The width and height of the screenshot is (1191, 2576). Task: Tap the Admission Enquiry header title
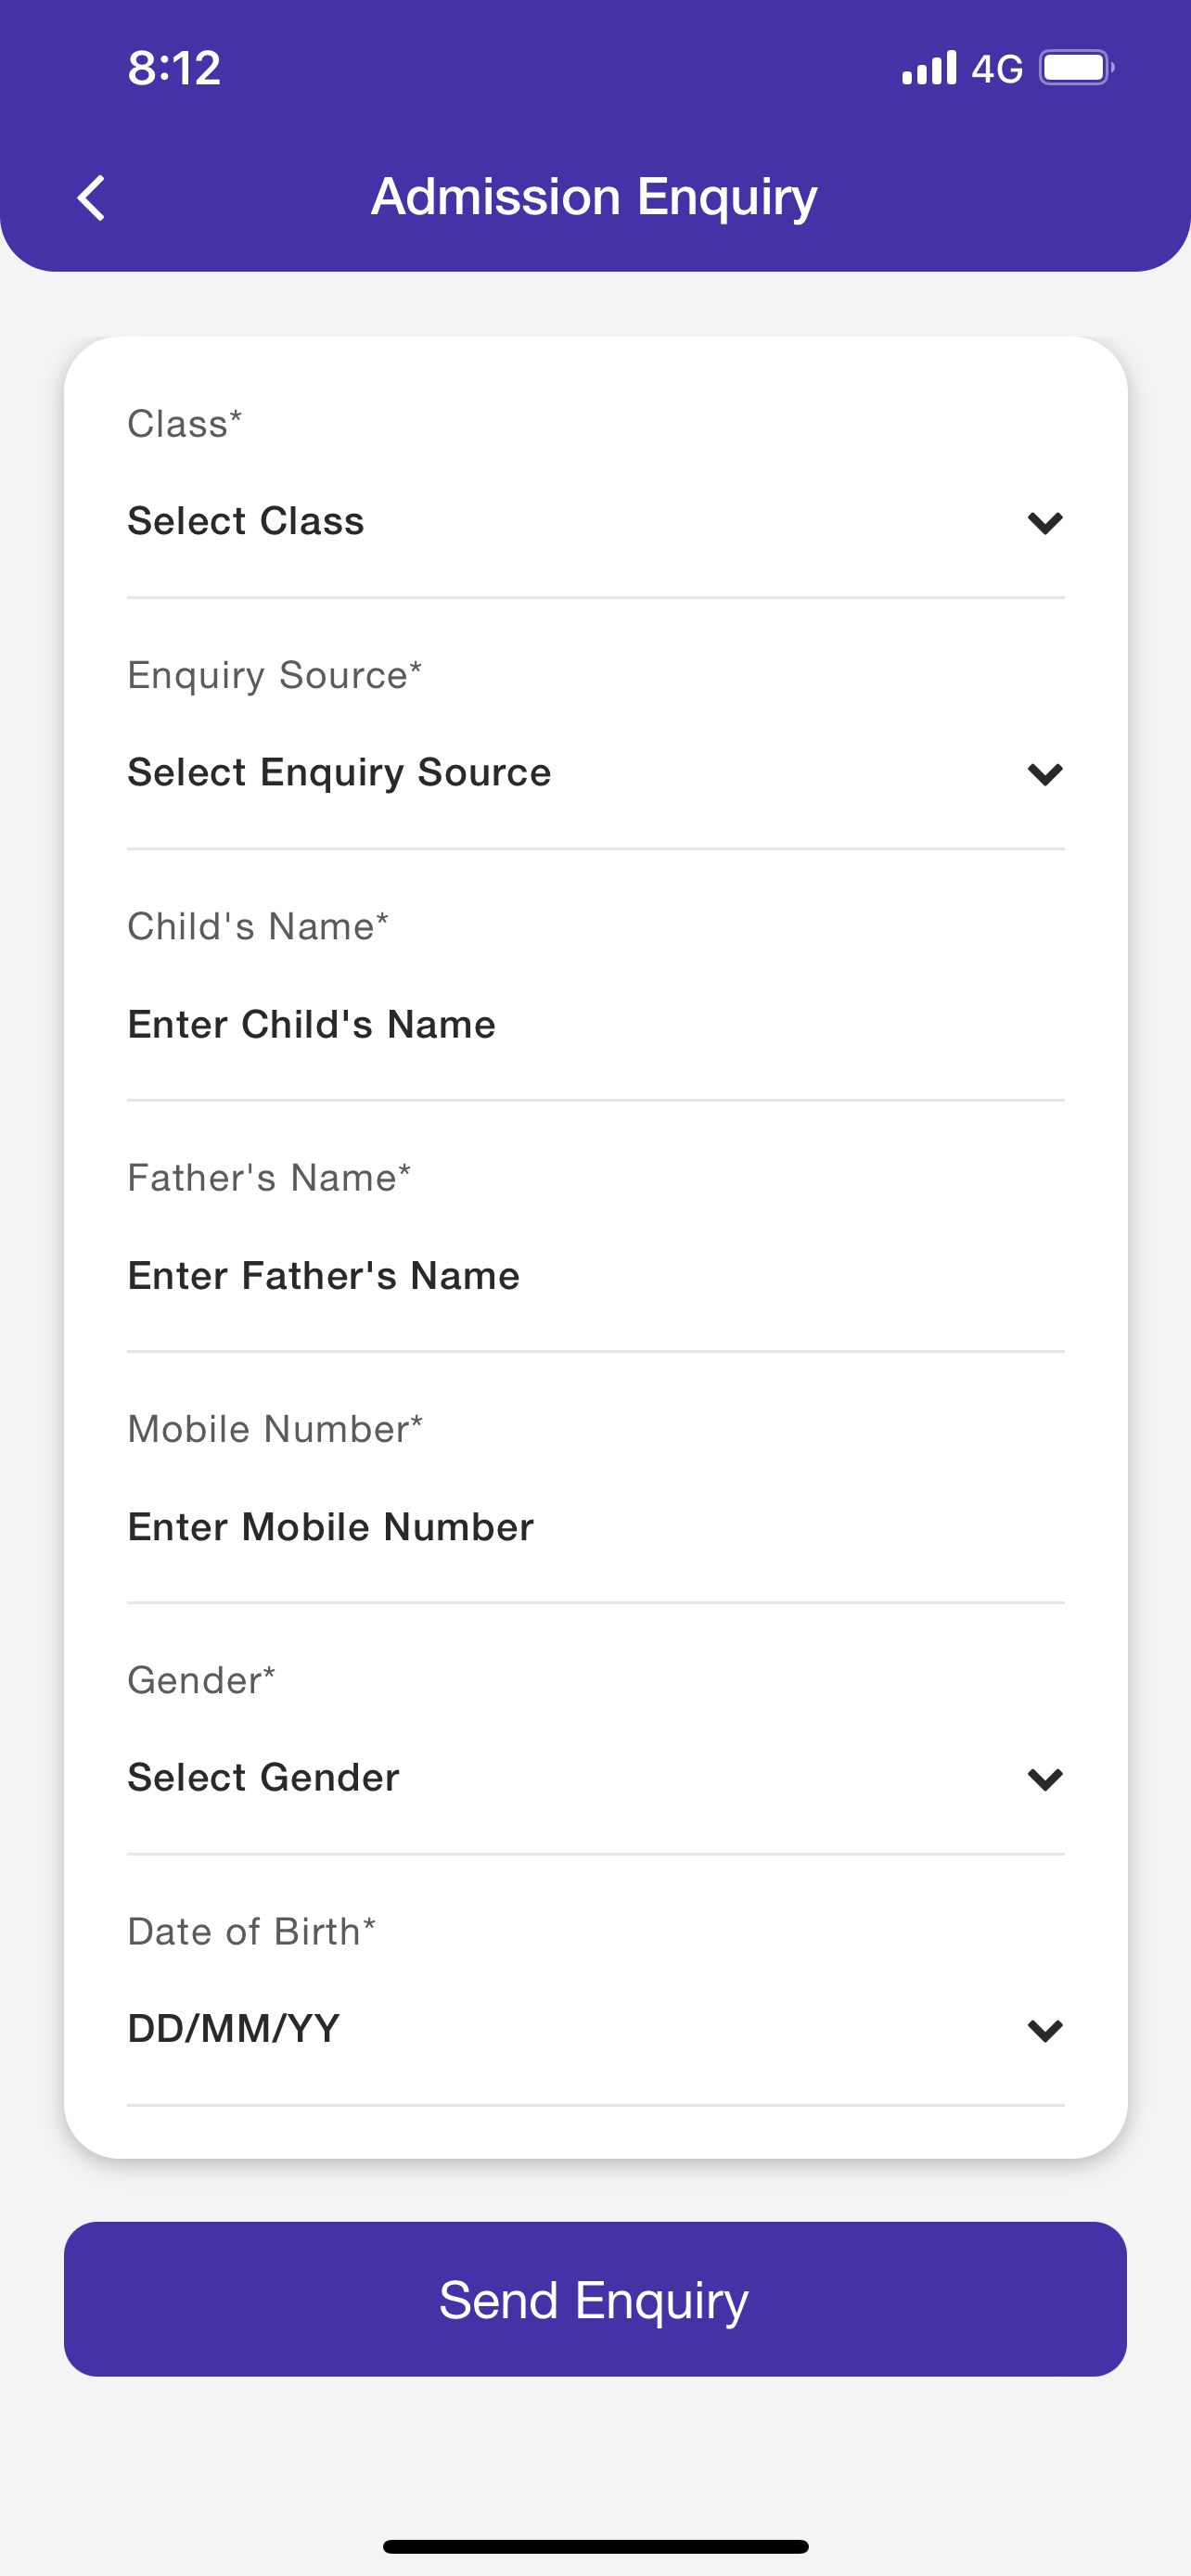594,196
